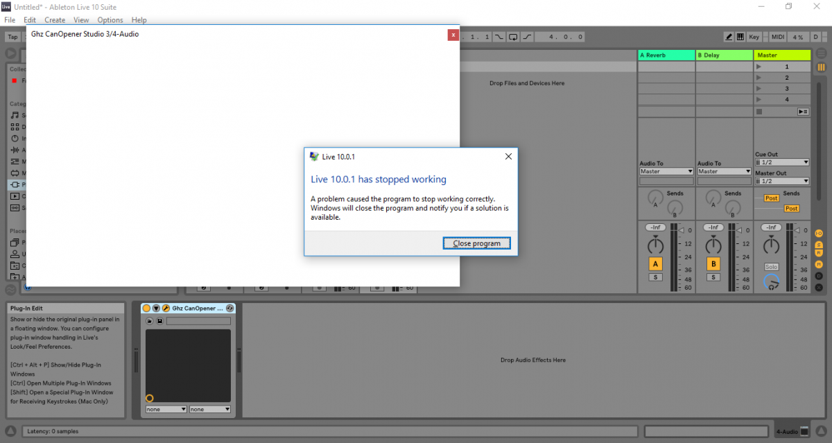Toggle the arrangement loop switch icon
Screen dimensions: 832x443
513,37
